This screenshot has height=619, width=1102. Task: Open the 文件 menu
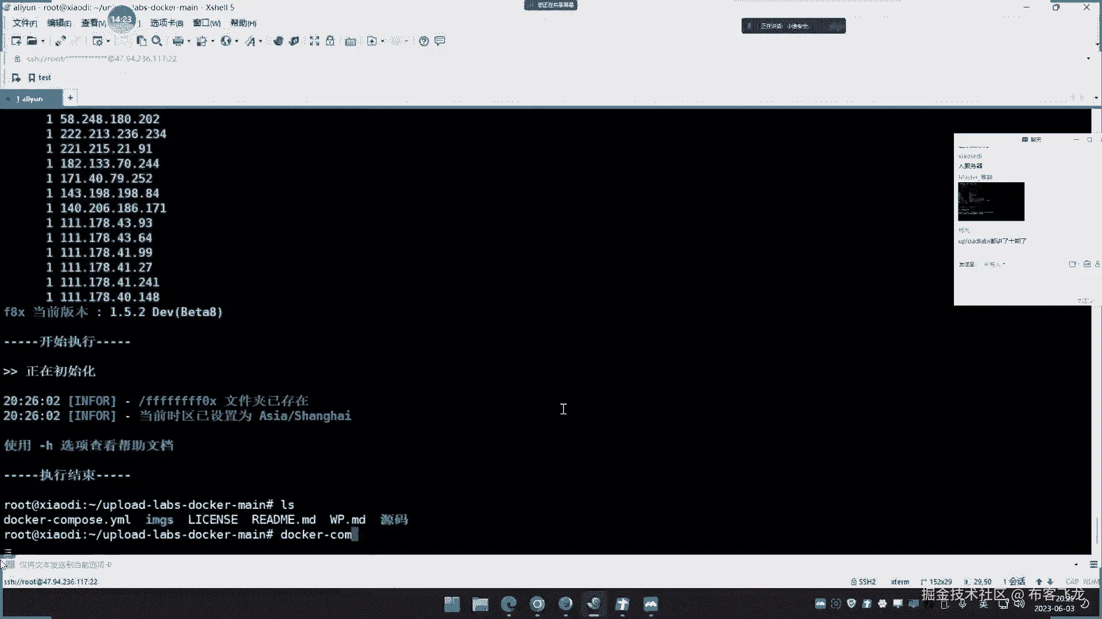[x=25, y=23]
